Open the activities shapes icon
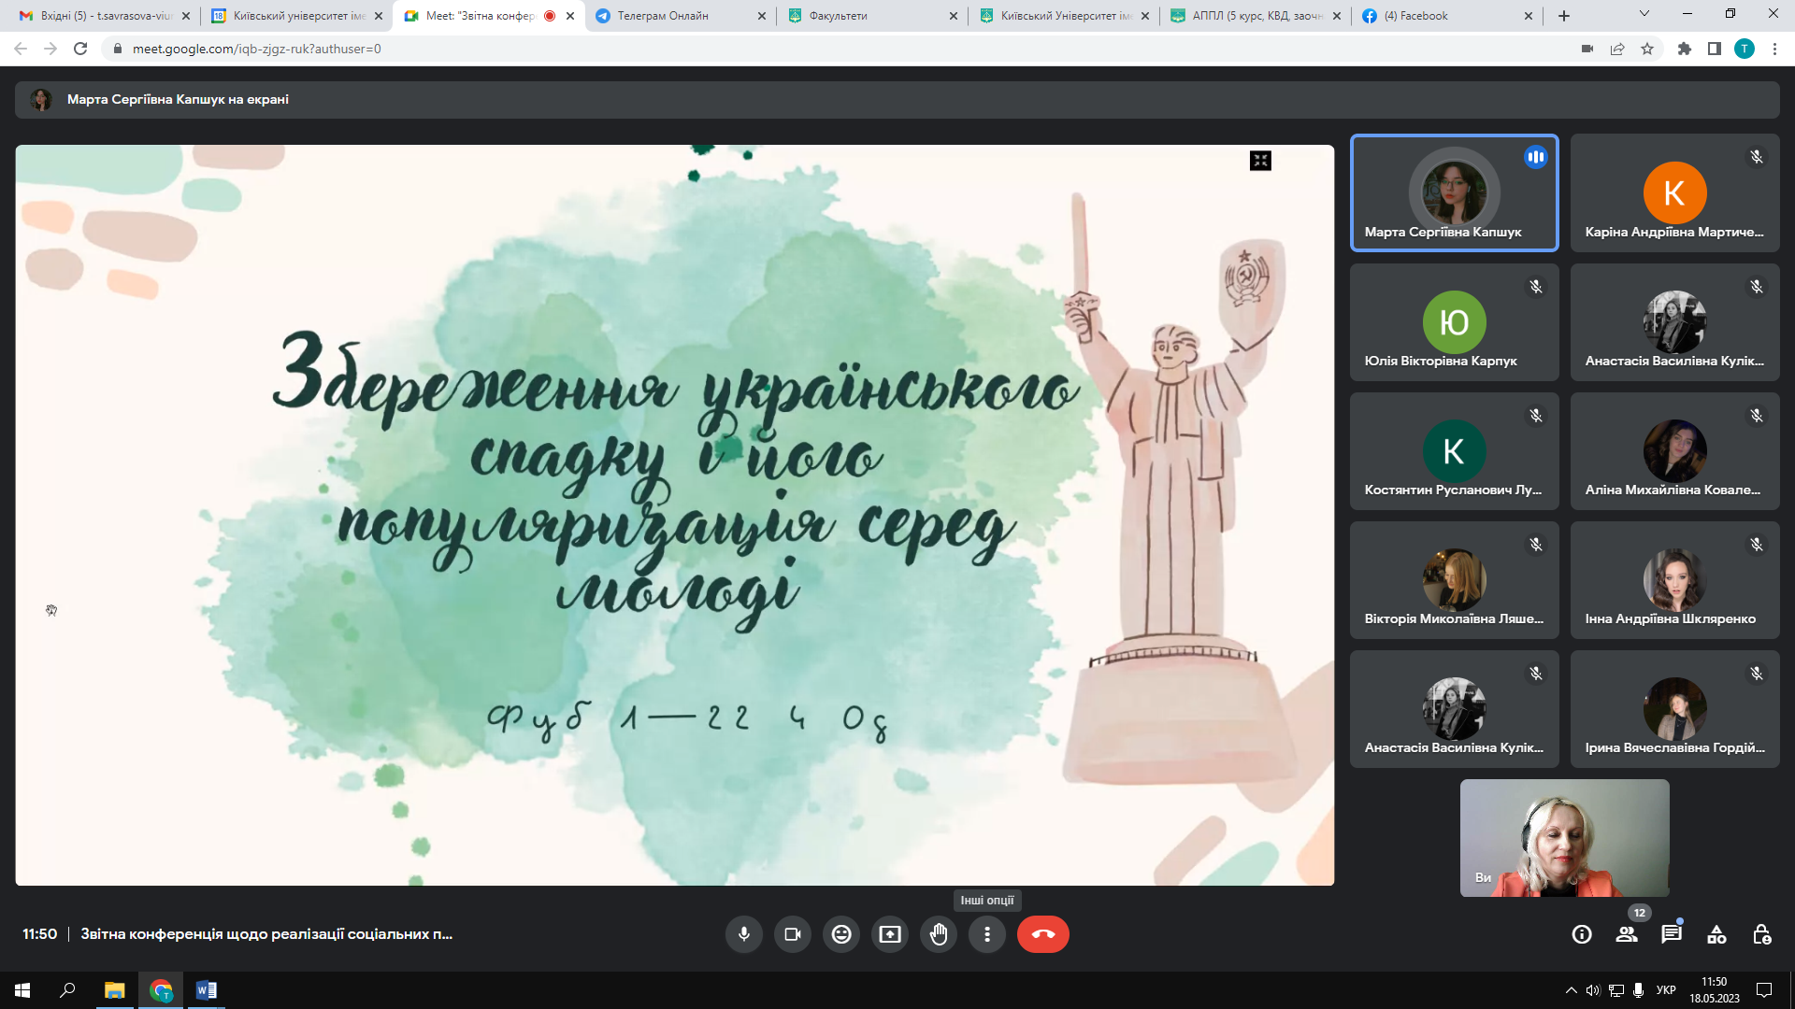The height and width of the screenshot is (1009, 1795). pos(1716,934)
